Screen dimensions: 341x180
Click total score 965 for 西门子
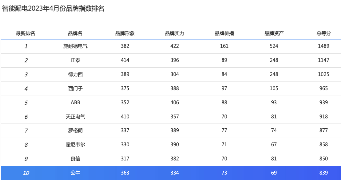tap(324, 89)
